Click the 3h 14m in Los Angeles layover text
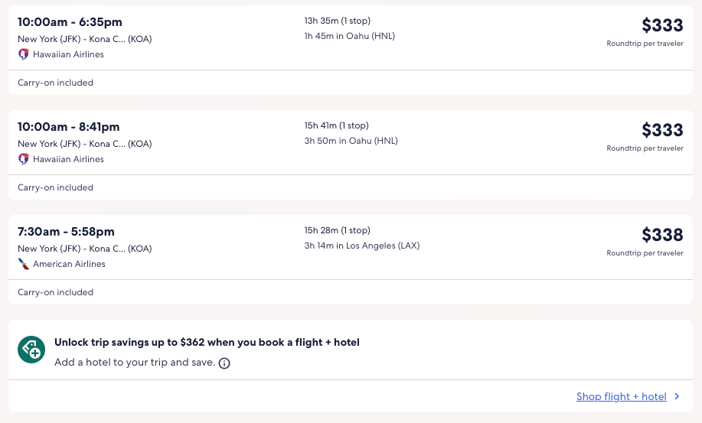This screenshot has width=702, height=423. (x=362, y=246)
